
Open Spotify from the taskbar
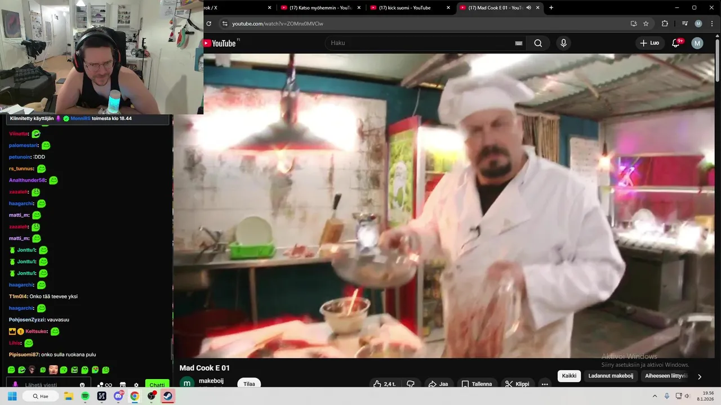pyautogui.click(x=85, y=396)
